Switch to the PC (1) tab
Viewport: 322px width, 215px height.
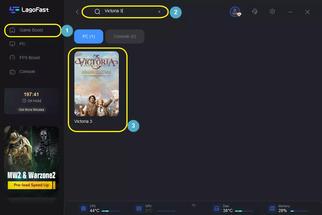point(89,36)
